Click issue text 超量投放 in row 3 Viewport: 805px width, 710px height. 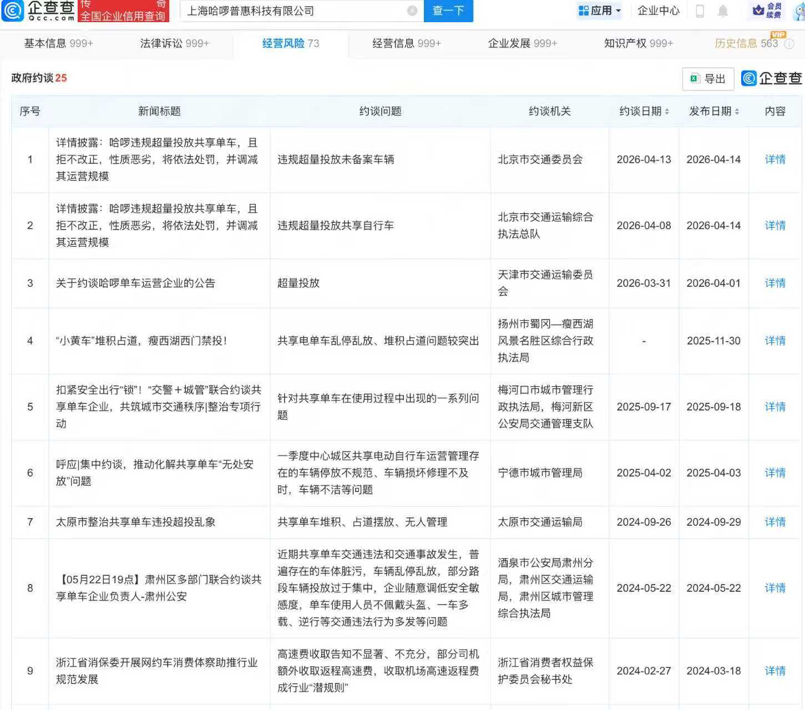click(x=298, y=283)
